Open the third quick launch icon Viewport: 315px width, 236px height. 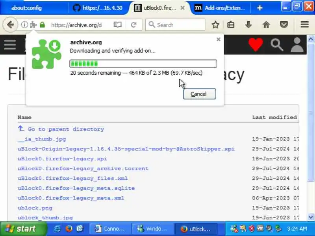pyautogui.click(x=80, y=229)
